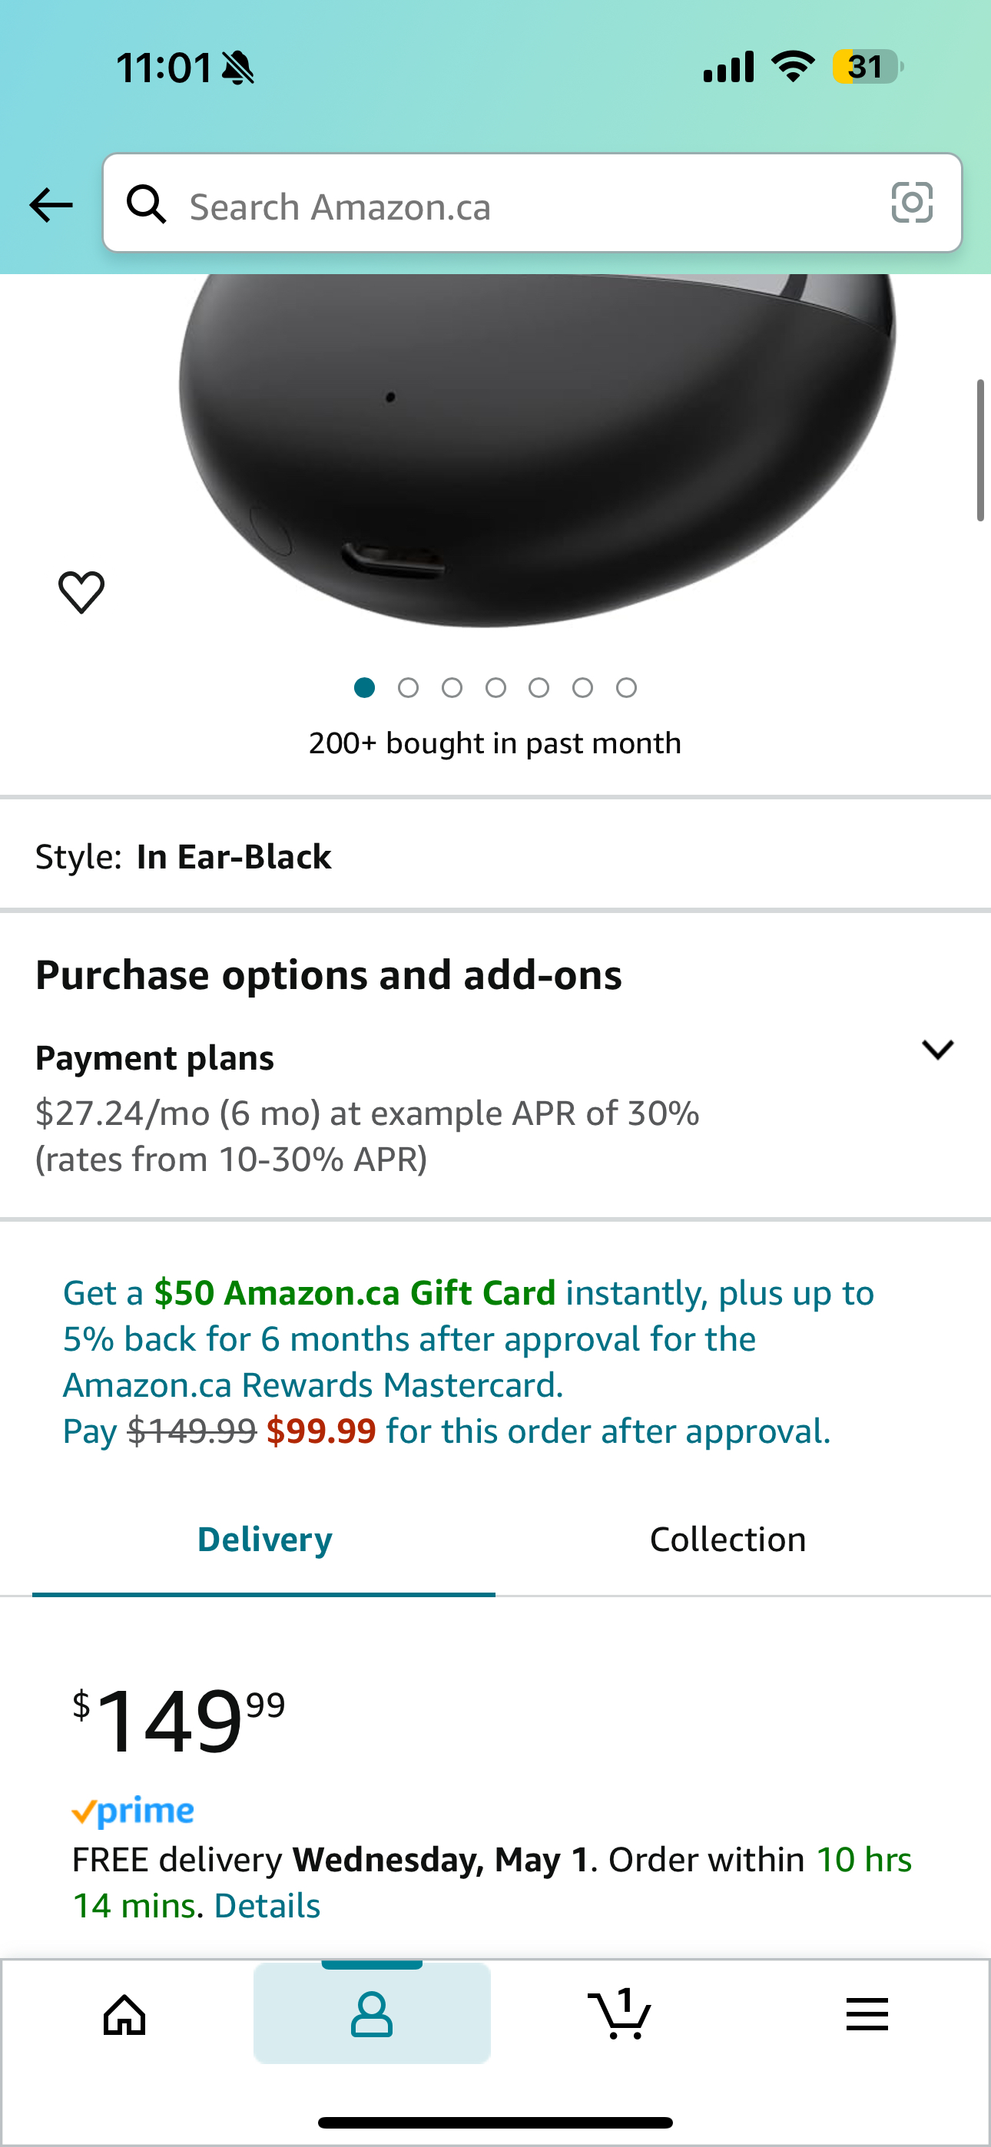Tap the back arrow icon
The height and width of the screenshot is (2147, 991).
(x=51, y=205)
